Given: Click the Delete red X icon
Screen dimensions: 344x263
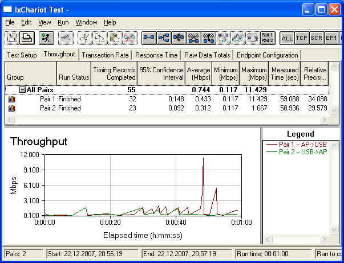Looking at the screenshot, I should (129, 38).
